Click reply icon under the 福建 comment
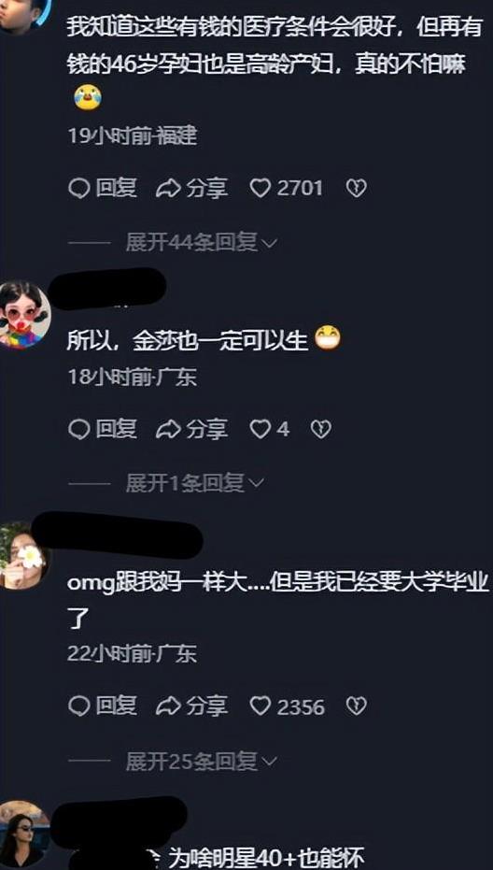Image resolution: width=493 pixels, height=870 pixels. (x=103, y=189)
